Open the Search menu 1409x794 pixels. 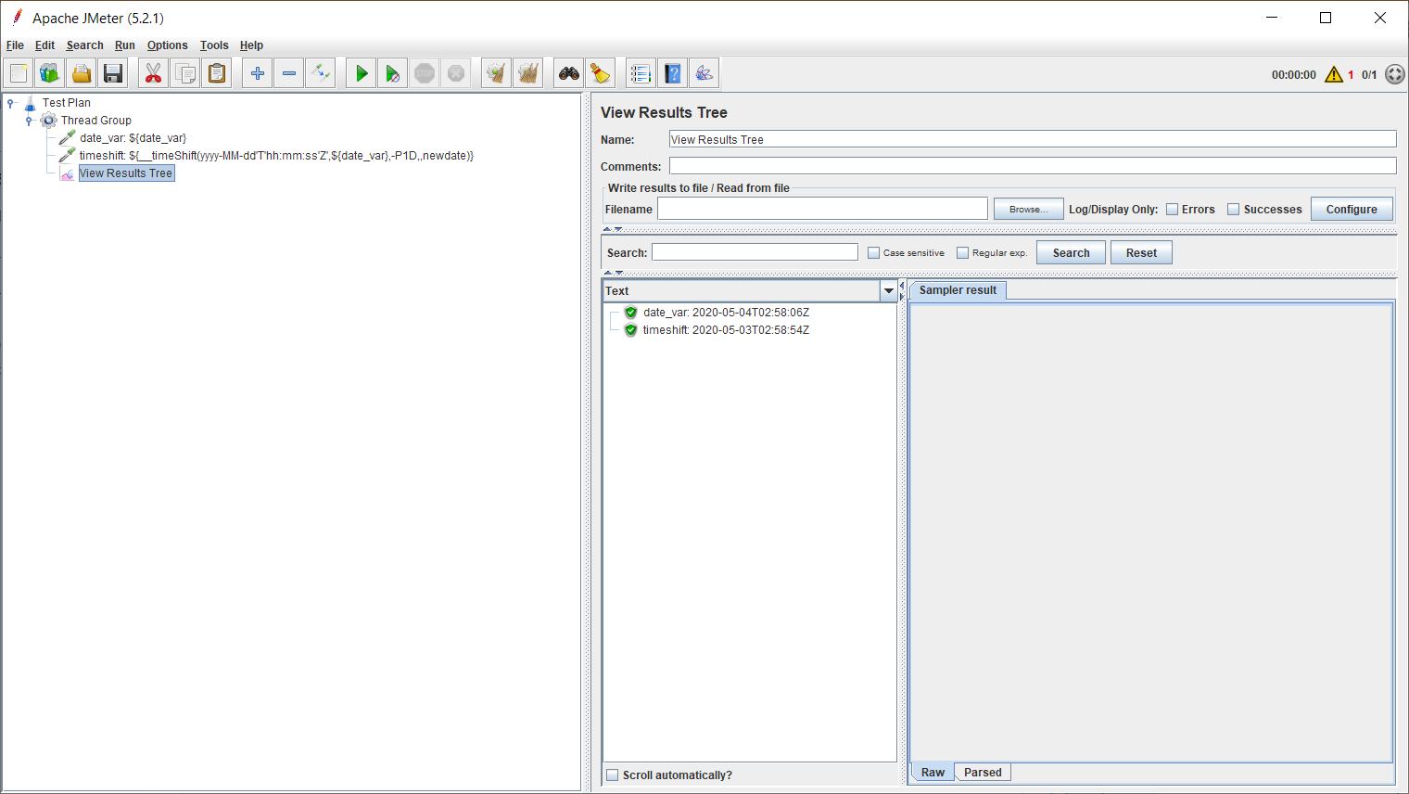(84, 45)
